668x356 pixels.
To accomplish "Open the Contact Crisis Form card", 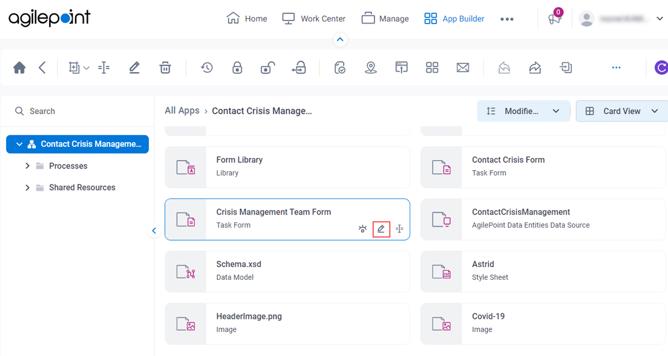I will [x=543, y=167].
